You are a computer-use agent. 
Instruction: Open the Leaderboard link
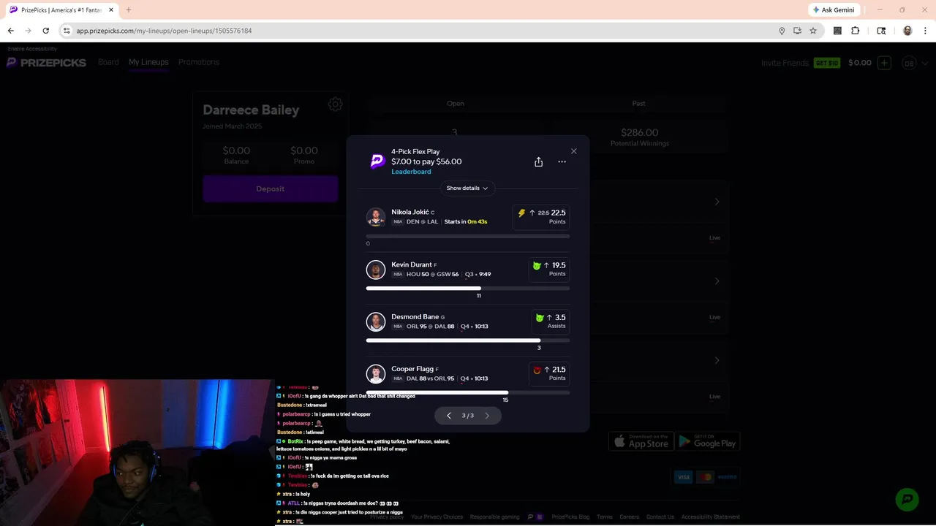point(411,172)
